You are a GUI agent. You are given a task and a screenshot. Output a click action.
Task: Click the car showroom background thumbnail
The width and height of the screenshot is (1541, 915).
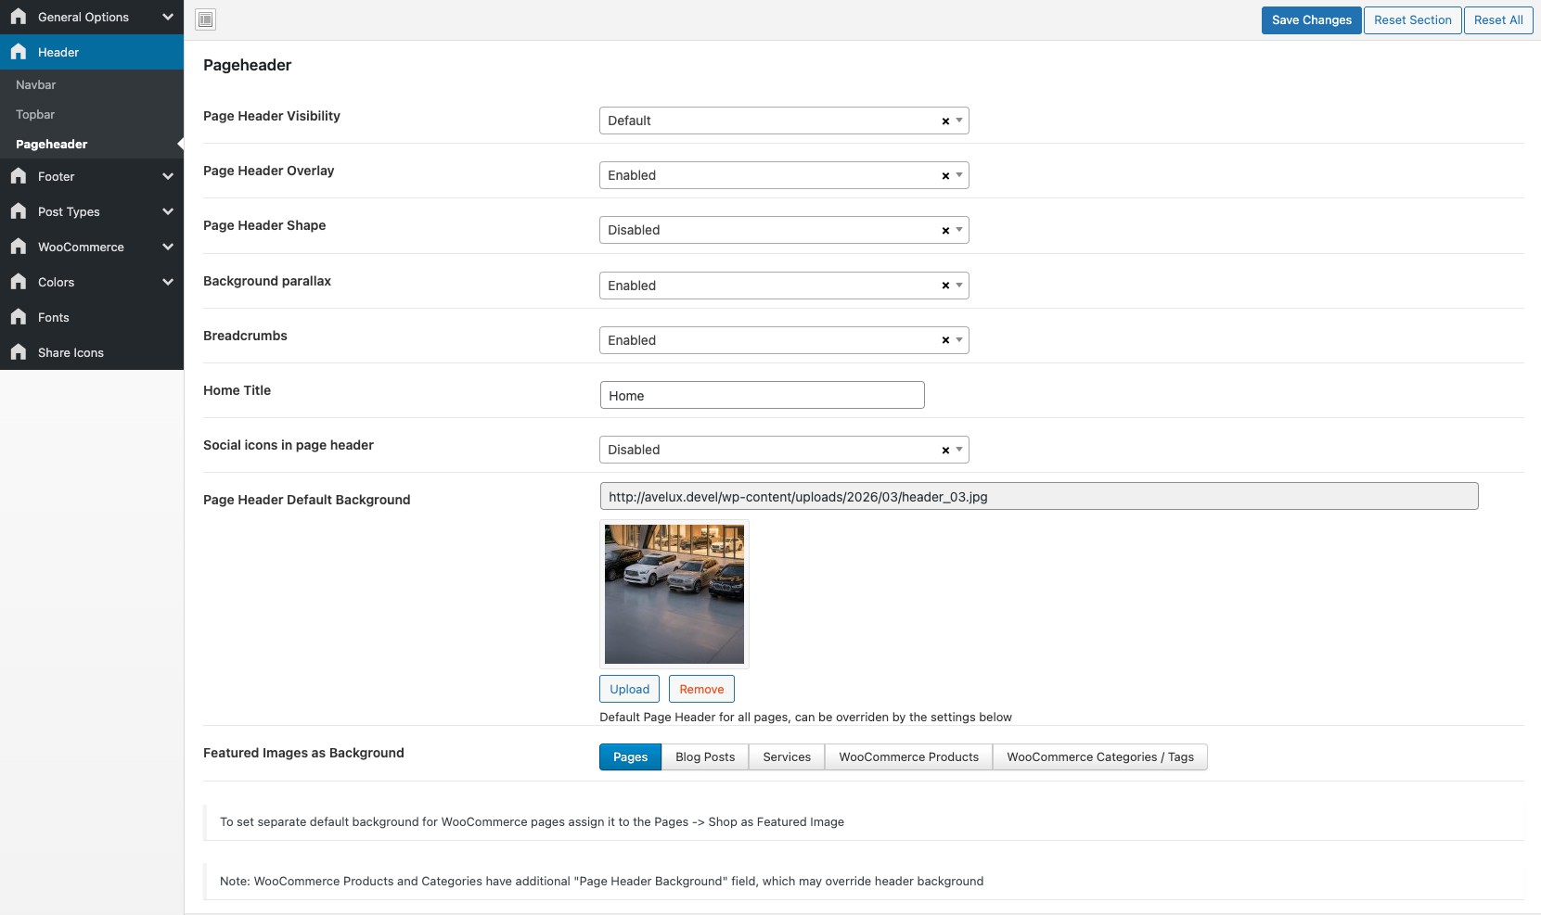tap(674, 594)
